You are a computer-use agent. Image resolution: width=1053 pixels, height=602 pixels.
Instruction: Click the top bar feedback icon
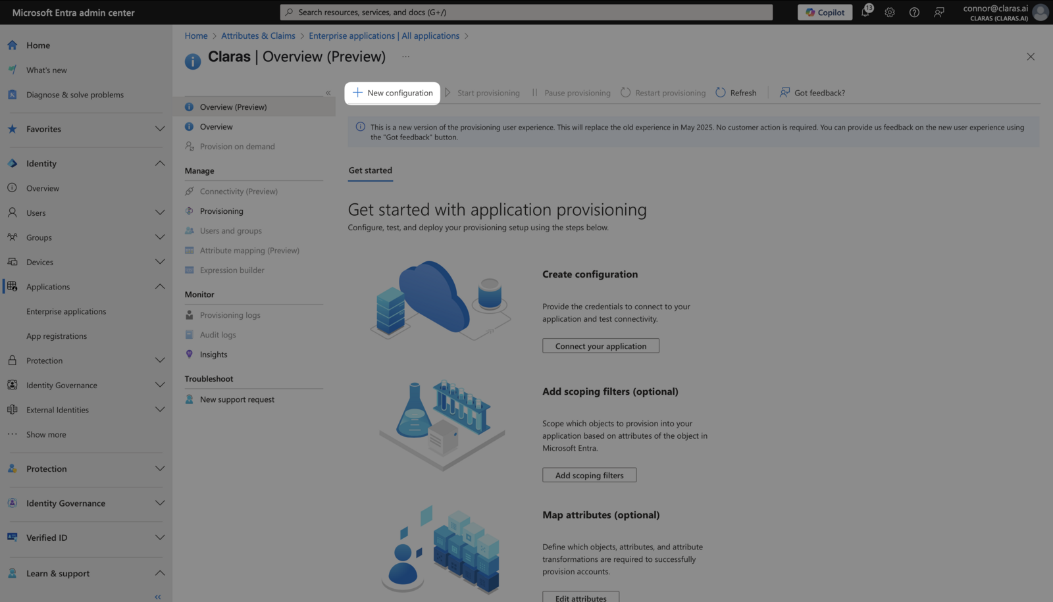click(939, 12)
